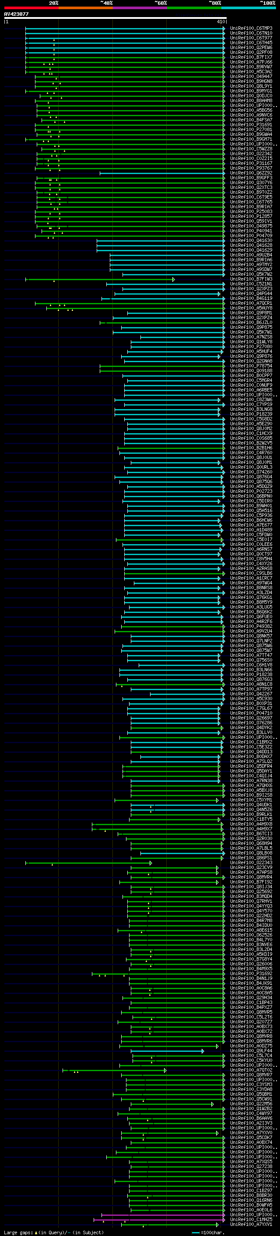
Task: Select hit label UniRef100_B9HGN8
Action: click(251, 81)
